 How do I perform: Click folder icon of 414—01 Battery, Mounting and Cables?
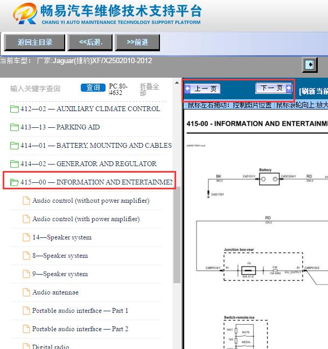(x=15, y=146)
